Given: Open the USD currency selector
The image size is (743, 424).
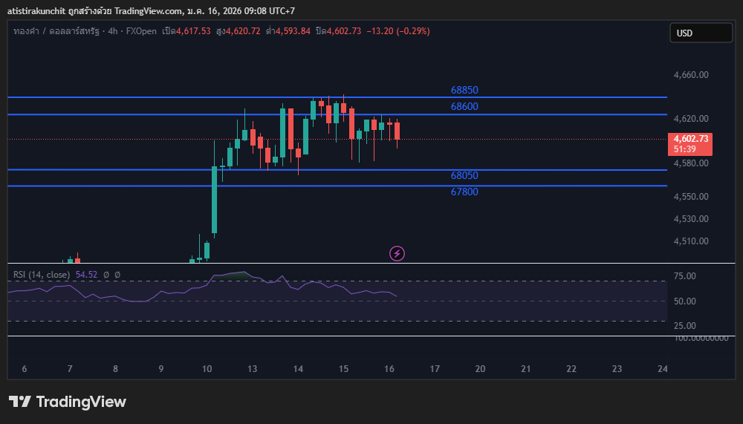Looking at the screenshot, I should click(x=700, y=33).
